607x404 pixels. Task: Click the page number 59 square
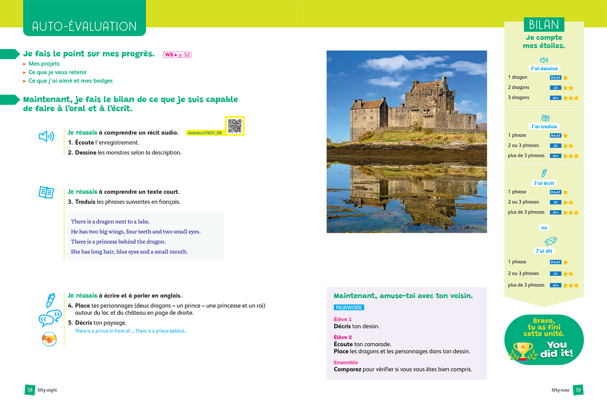tap(578, 390)
